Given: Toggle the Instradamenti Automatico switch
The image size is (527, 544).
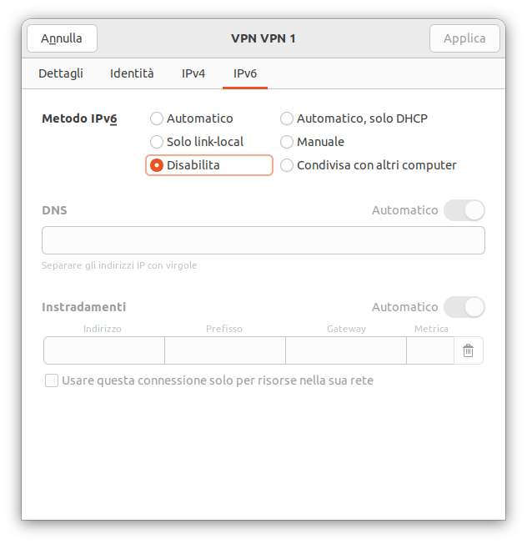Looking at the screenshot, I should (464, 307).
